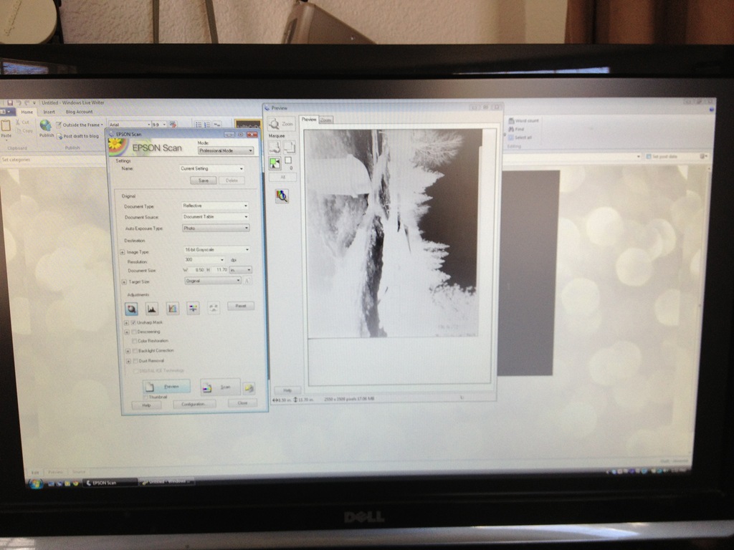Image resolution: width=734 pixels, height=550 pixels.
Task: Click the Help button in EPSON Scan
Action: coord(146,405)
